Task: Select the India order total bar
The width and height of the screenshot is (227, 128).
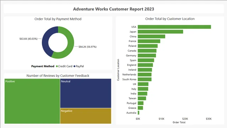Action: (143, 94)
